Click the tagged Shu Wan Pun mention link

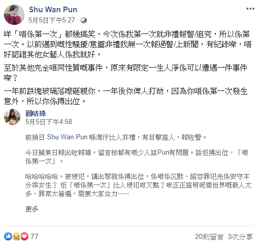point(67,137)
